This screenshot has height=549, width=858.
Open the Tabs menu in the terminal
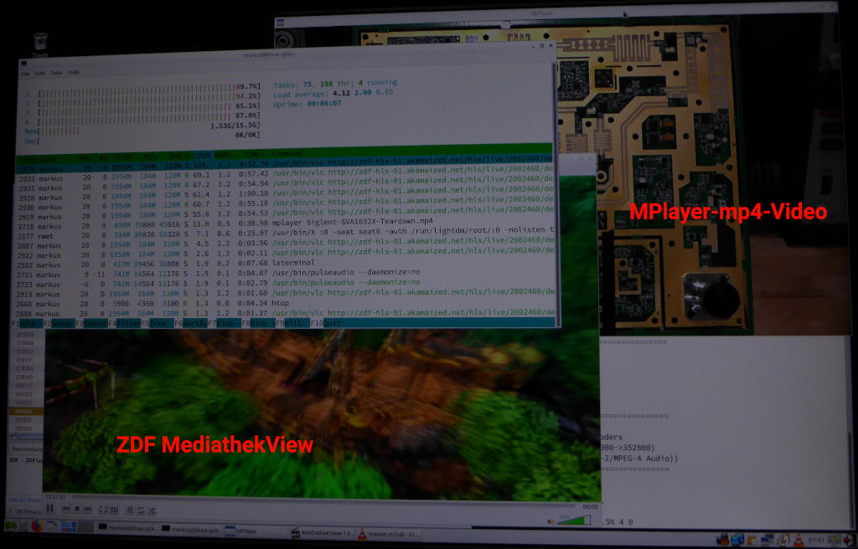[x=57, y=73]
